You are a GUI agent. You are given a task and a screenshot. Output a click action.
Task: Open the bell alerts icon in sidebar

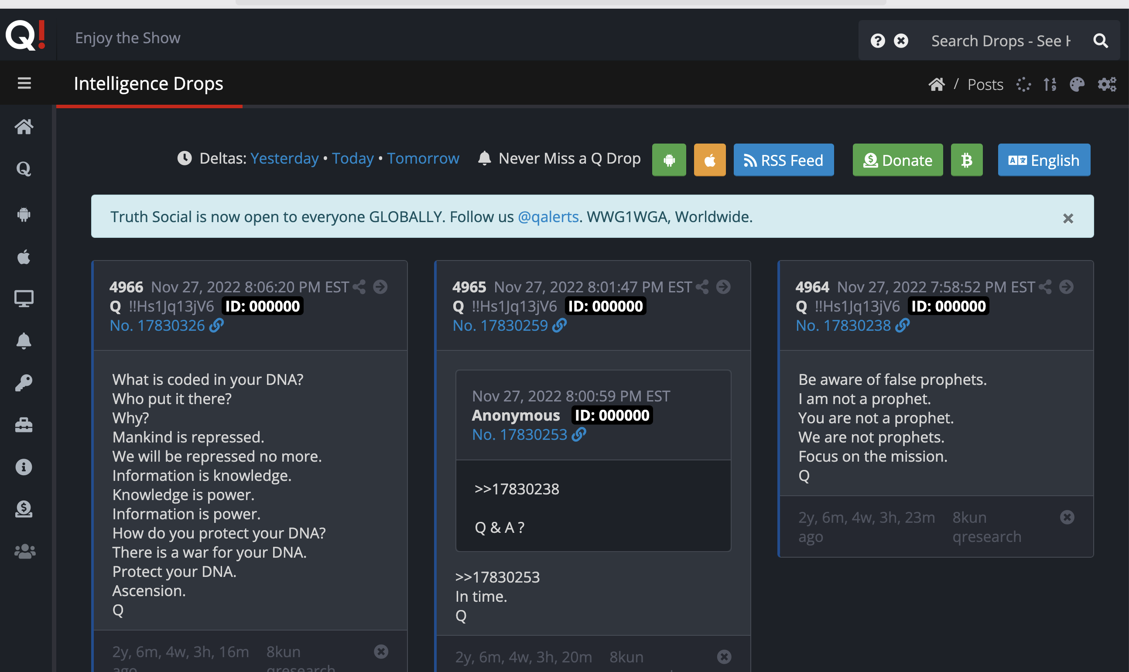point(24,340)
